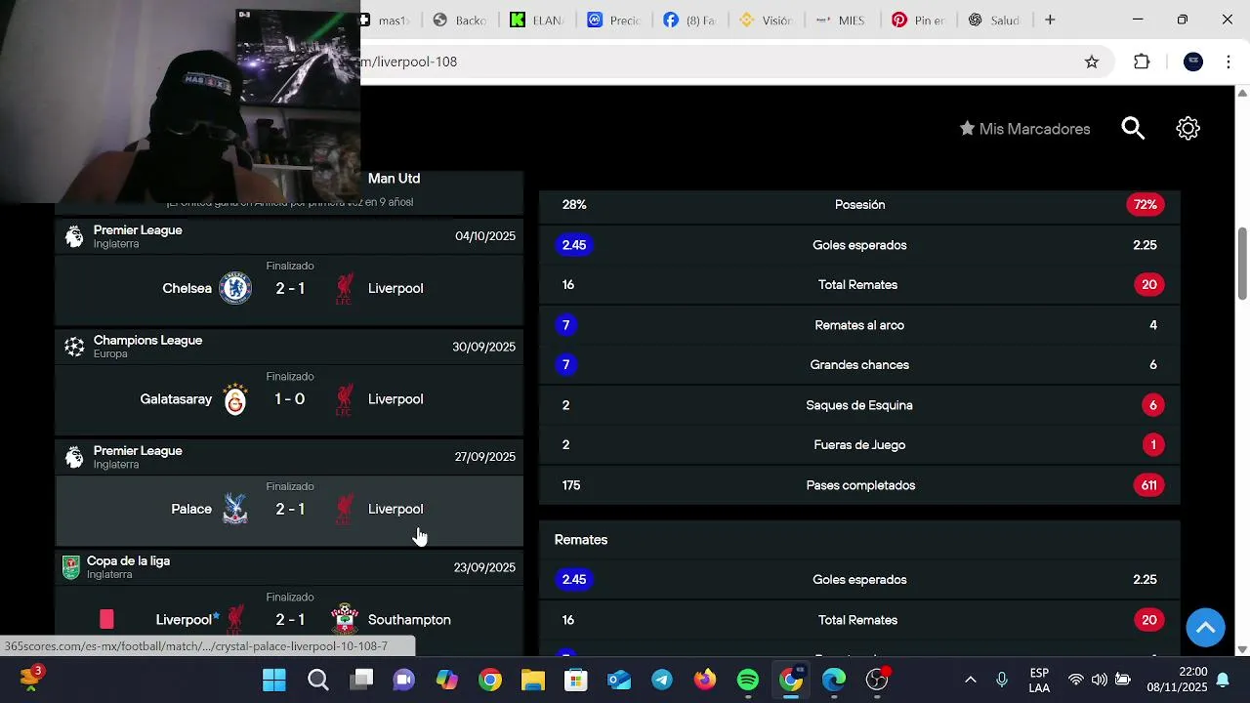Open the Chrome profile avatar

[x=1193, y=62]
